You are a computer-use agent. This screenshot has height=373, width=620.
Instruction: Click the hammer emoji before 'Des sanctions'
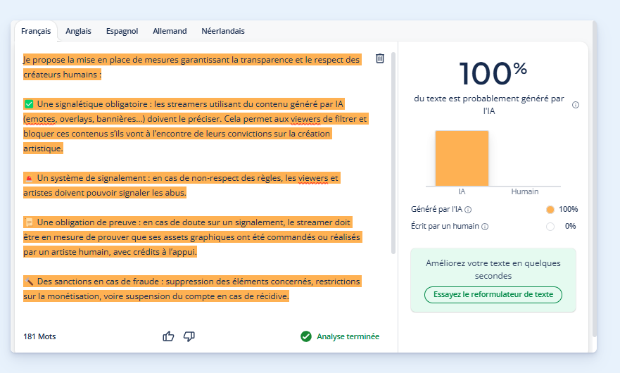pos(29,282)
